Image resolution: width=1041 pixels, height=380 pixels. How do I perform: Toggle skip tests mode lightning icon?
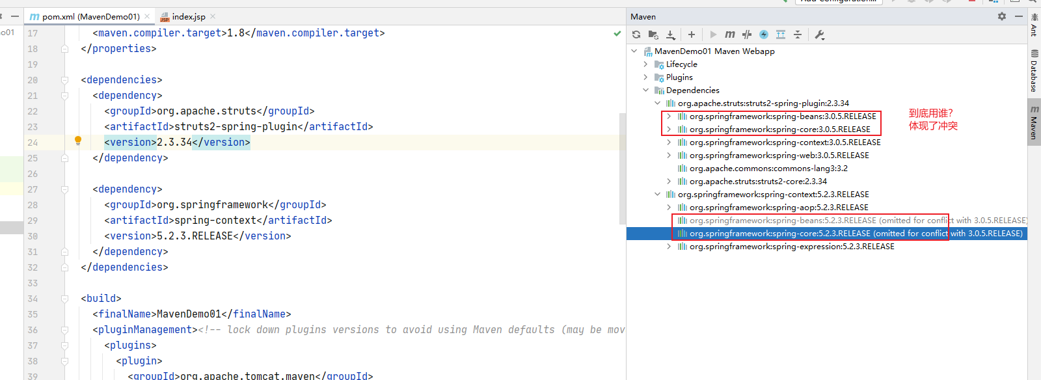tap(764, 34)
